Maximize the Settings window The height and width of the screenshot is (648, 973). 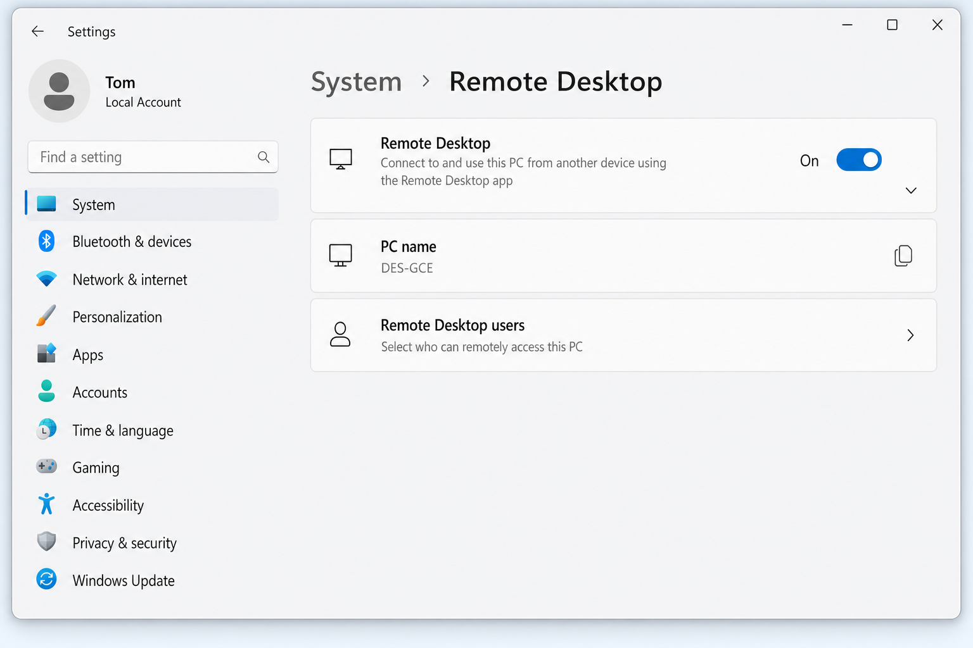892,25
